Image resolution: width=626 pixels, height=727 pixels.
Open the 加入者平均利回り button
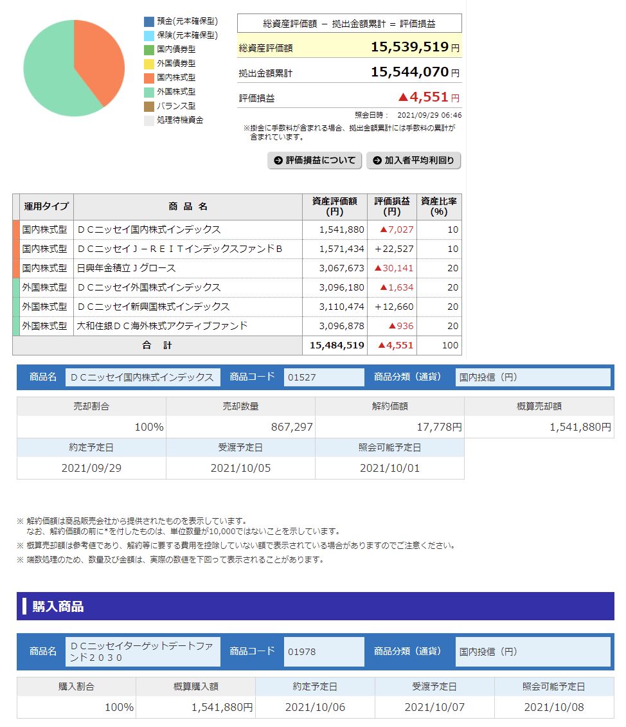413,161
